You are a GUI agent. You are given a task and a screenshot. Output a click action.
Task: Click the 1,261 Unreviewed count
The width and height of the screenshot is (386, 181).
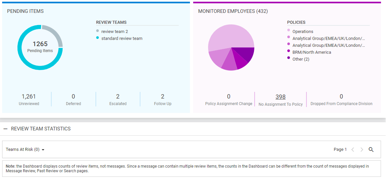[29, 96]
